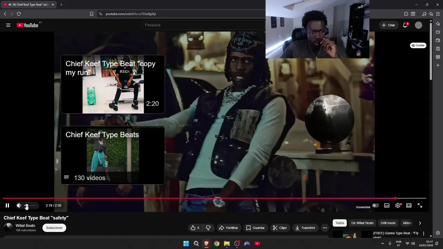The height and width of the screenshot is (249, 443).
Task: Open the notifications bell with 4 badge
Action: coord(405,25)
